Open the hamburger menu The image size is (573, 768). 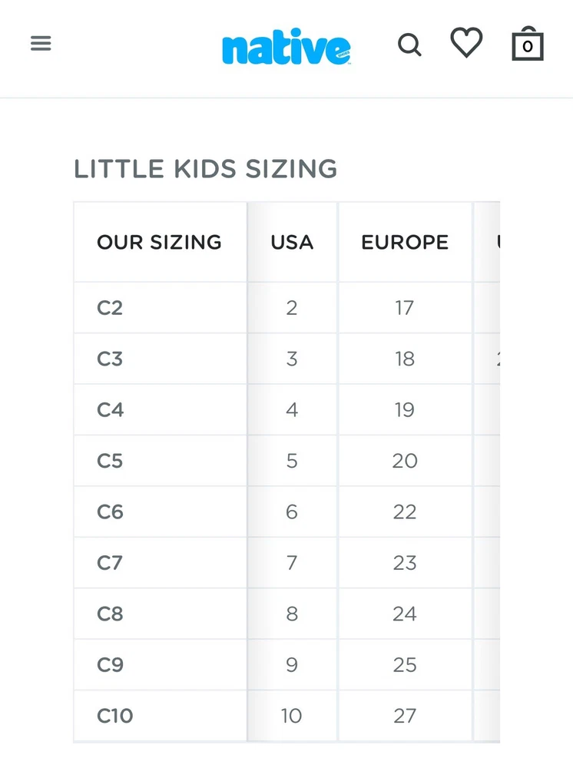pos(41,44)
